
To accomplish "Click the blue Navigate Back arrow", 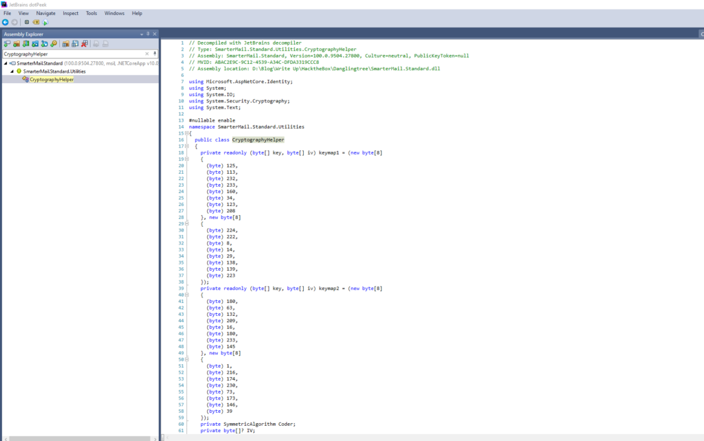I will click(x=5, y=22).
